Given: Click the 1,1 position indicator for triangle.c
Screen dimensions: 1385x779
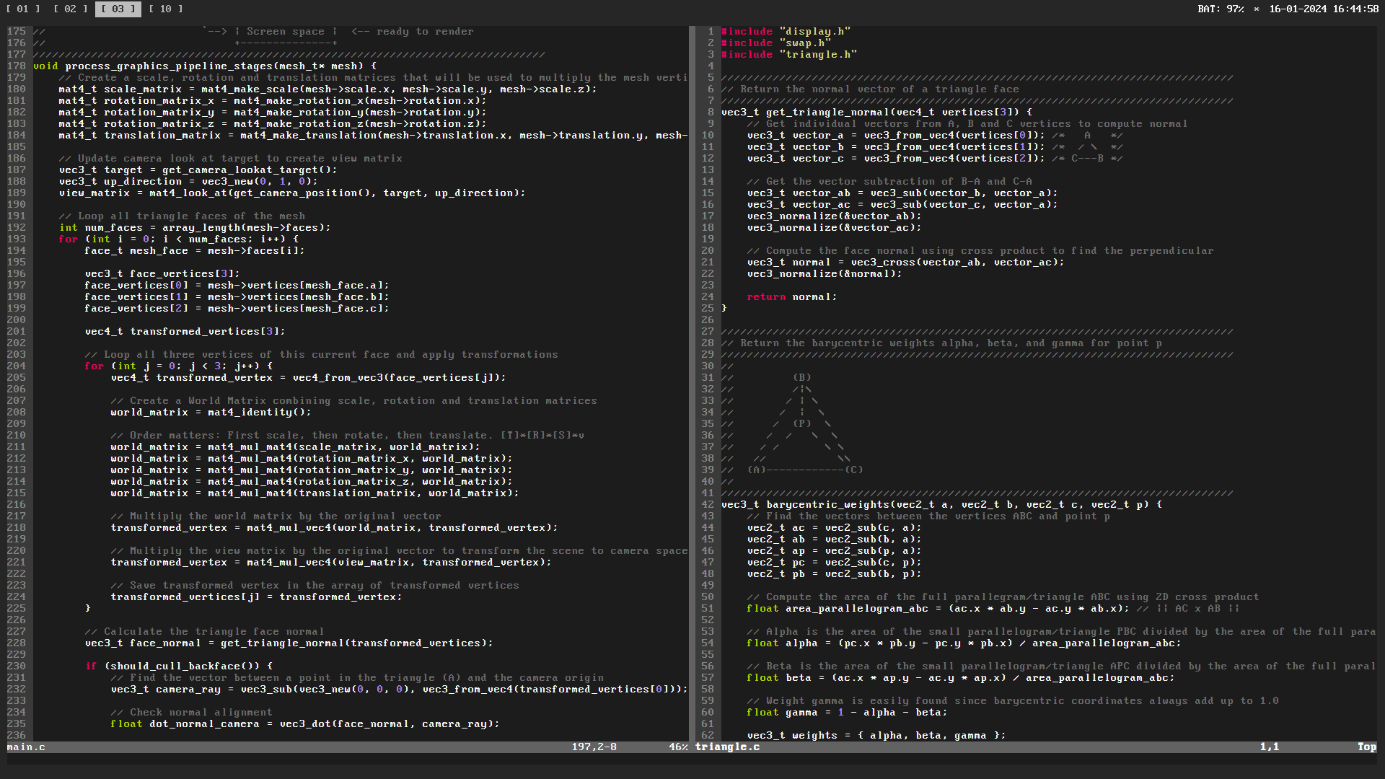Looking at the screenshot, I should click(x=1268, y=747).
